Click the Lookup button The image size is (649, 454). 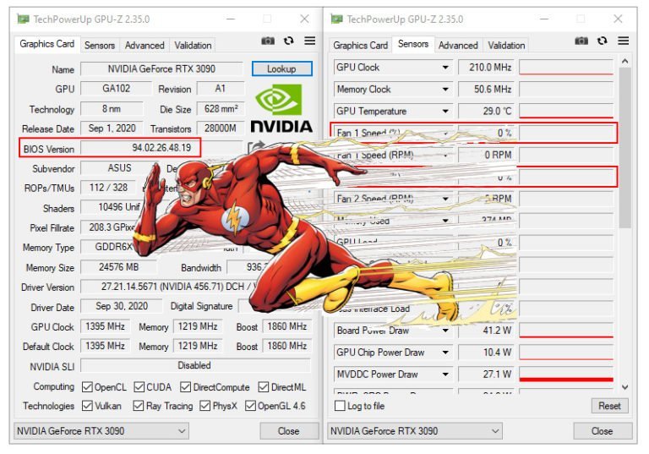(x=281, y=68)
